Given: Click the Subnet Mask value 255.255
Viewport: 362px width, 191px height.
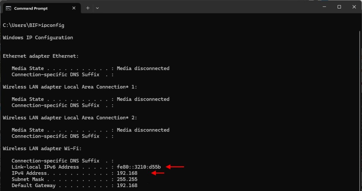Looking at the screenshot, I should point(127,179).
